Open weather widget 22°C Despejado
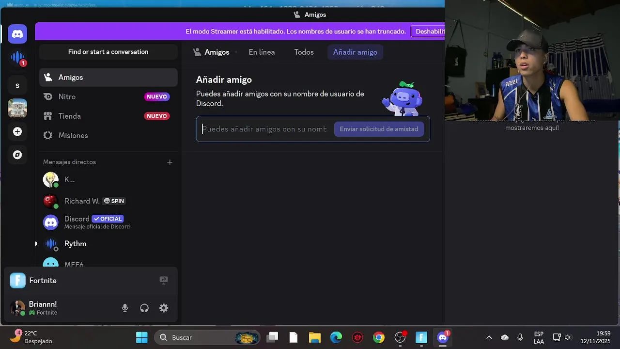This screenshot has width=620, height=349. click(31, 337)
